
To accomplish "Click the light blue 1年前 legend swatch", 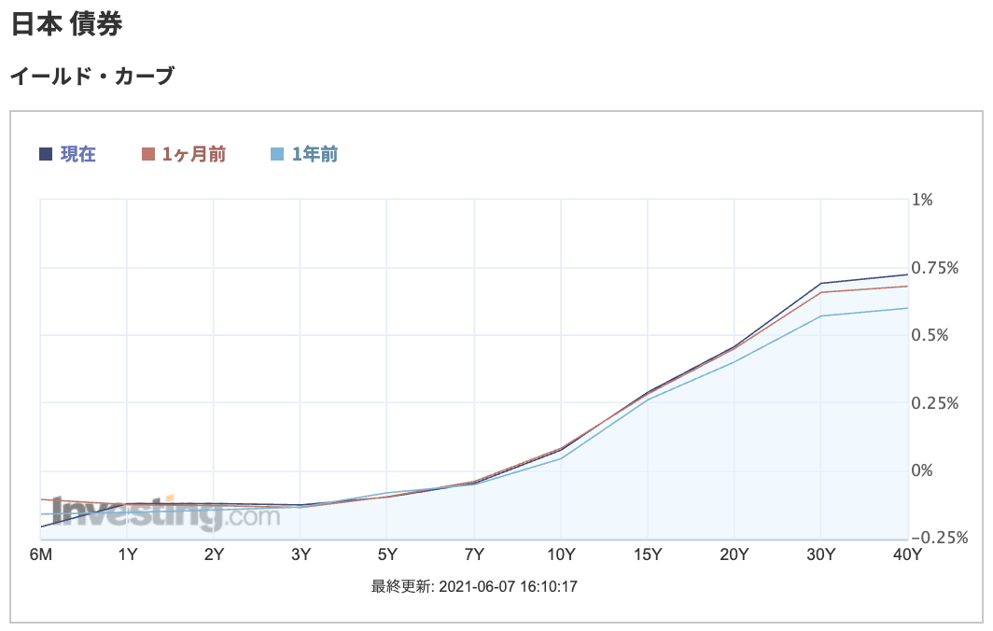I will pos(277,154).
